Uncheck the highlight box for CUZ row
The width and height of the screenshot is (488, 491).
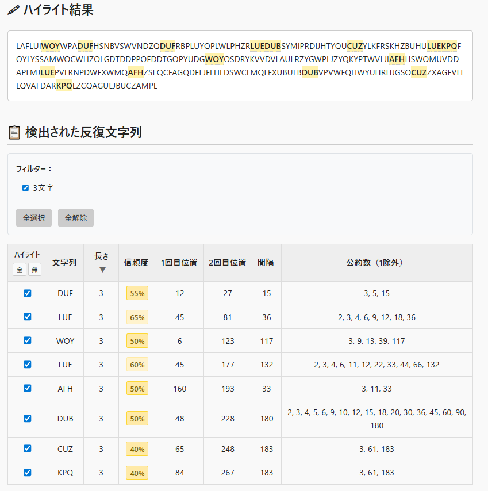(27, 448)
